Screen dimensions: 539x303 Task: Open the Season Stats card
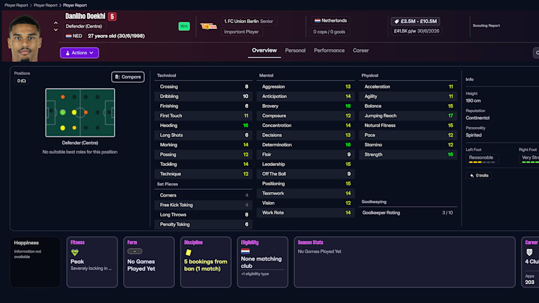(405, 262)
